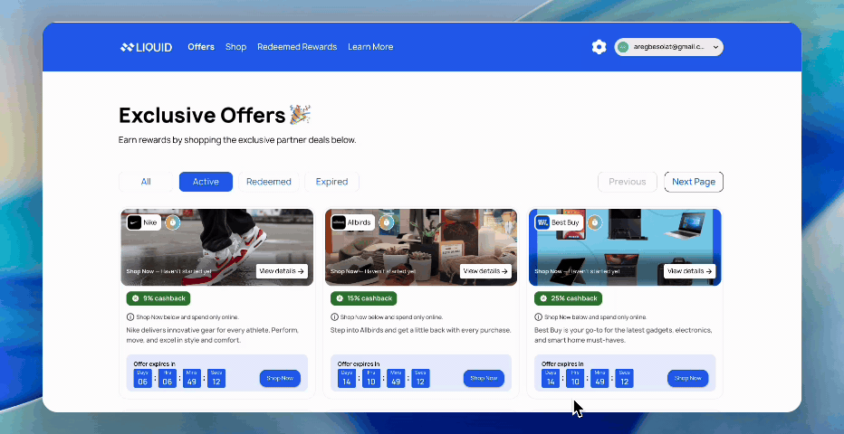Expand the account email dropdown
The height and width of the screenshot is (434, 844).
[669, 47]
